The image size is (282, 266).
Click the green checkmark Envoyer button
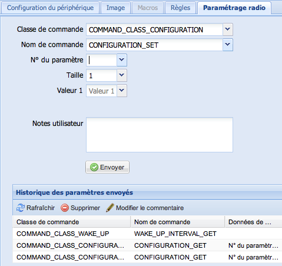[107, 167]
